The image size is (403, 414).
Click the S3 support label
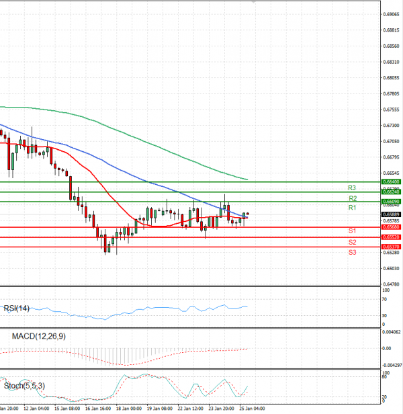(353, 253)
